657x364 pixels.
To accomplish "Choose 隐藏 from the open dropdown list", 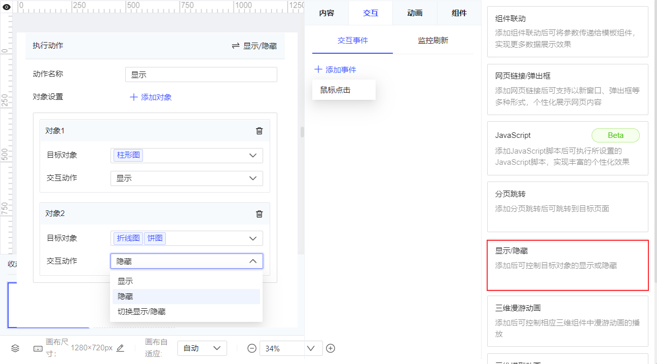I will coord(186,297).
